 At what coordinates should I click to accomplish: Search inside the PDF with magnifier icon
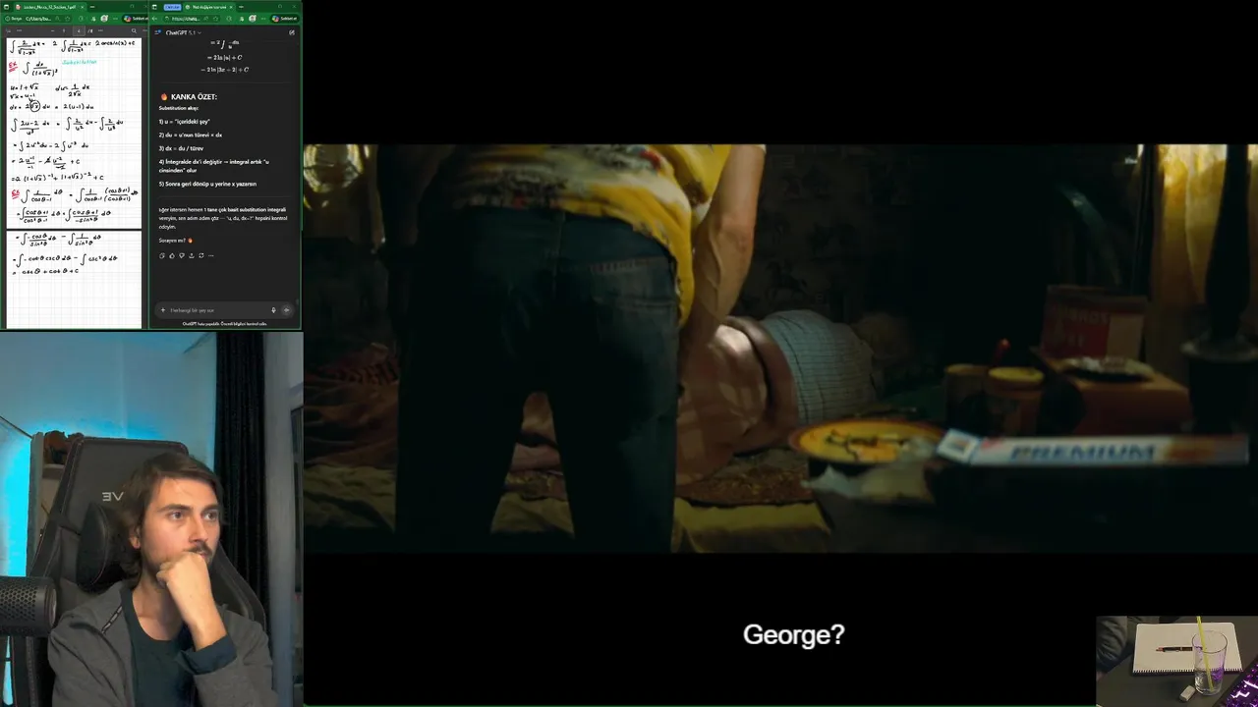point(134,30)
